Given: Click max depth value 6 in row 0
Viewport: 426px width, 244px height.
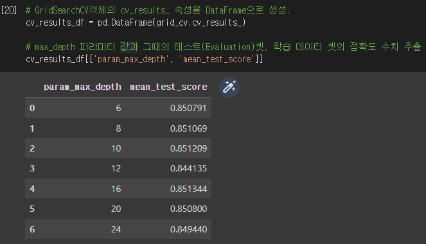Looking at the screenshot, I should tap(118, 108).
